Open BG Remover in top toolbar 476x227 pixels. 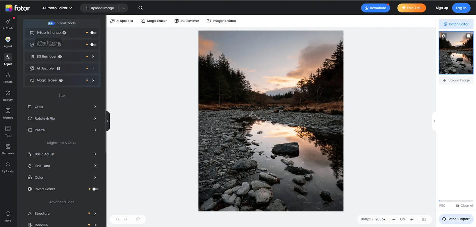pyautogui.click(x=187, y=21)
